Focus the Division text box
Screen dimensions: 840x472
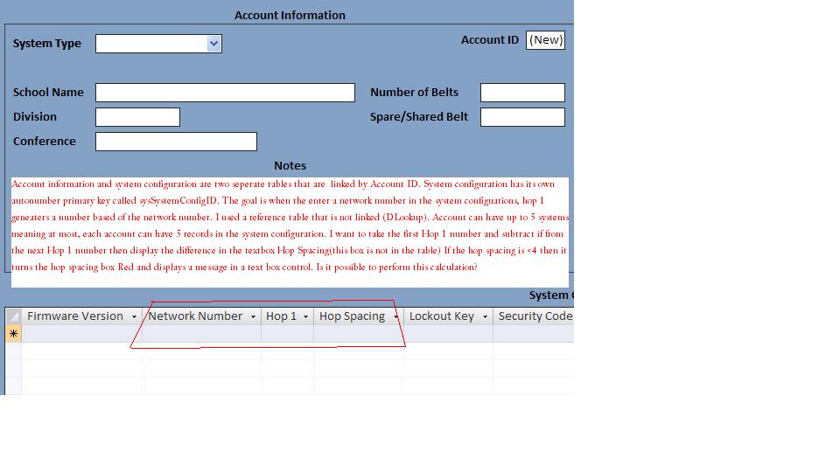click(x=137, y=117)
